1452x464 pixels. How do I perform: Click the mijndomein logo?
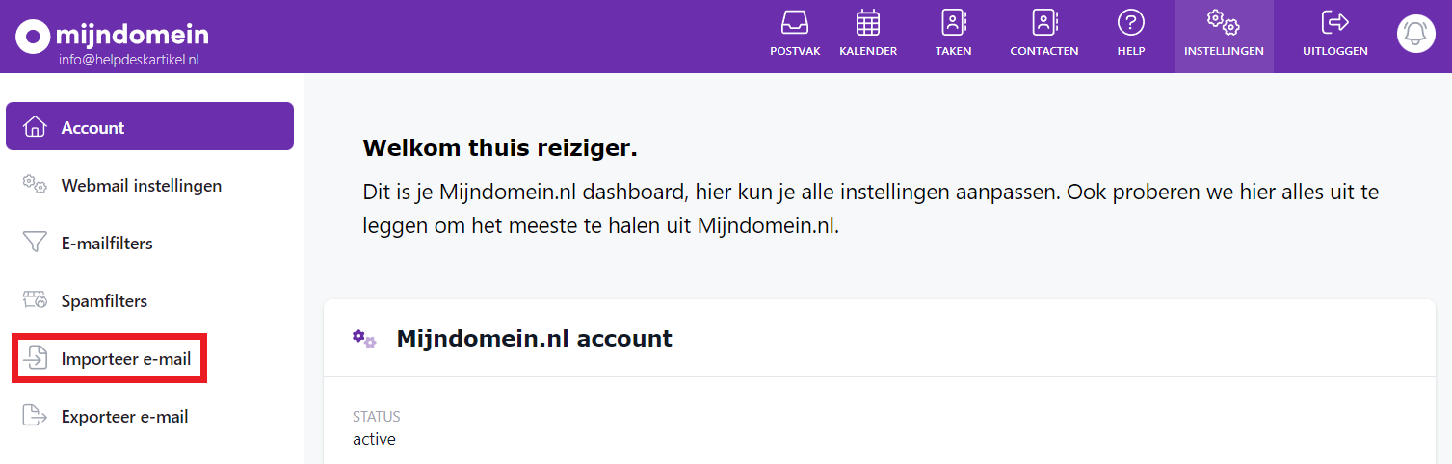coord(112,35)
